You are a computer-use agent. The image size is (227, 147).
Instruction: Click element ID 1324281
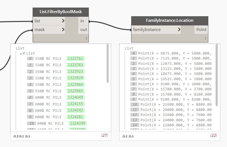75,117
